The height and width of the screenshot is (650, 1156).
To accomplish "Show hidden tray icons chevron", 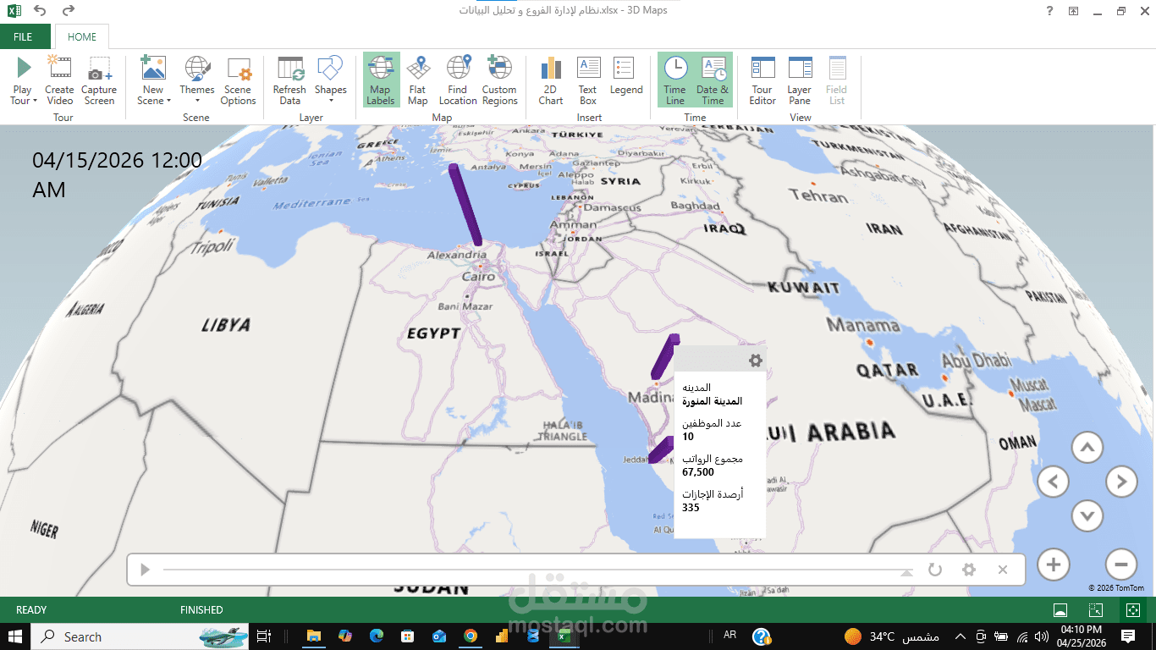I will (960, 636).
